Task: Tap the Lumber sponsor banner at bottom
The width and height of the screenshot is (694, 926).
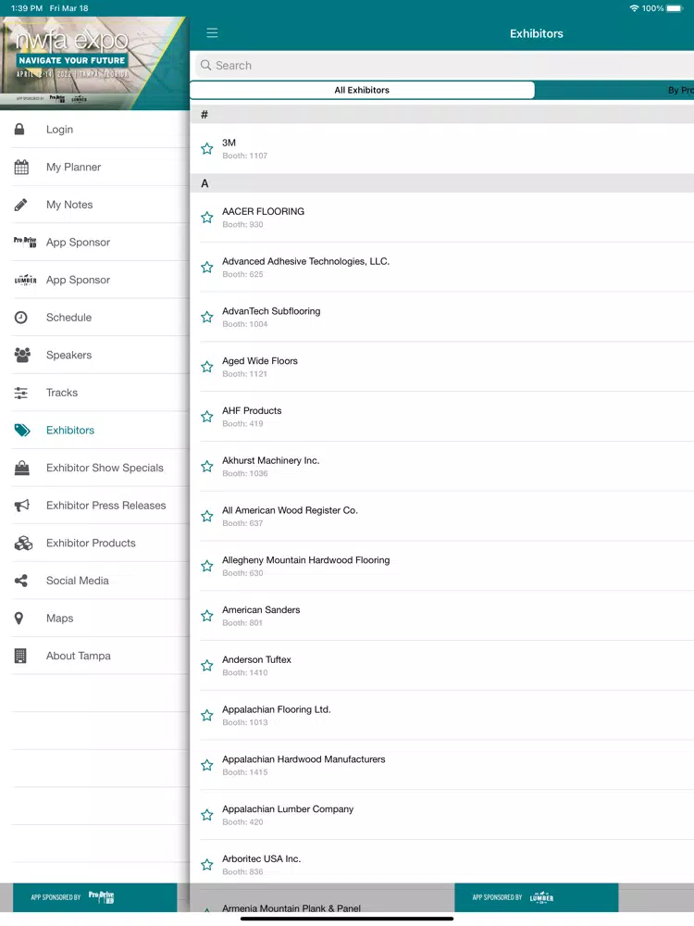Action: [x=537, y=897]
